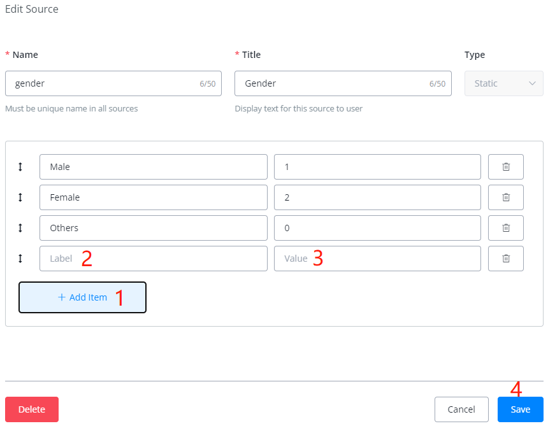The image size is (548, 426).
Task: Click the red Delete button
Action: 32,409
